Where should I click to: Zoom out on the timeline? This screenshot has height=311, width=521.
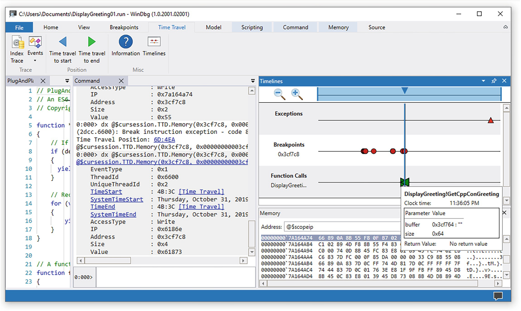pyautogui.click(x=279, y=94)
